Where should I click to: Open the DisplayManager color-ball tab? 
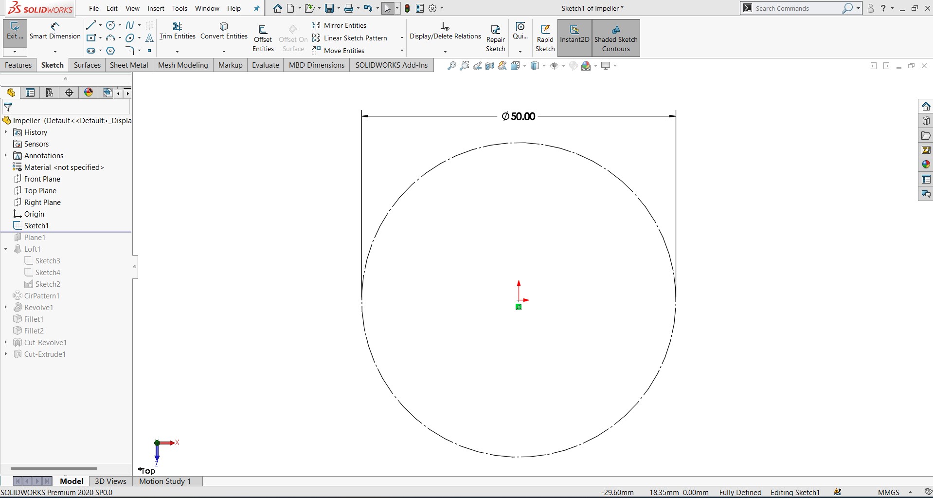tap(89, 92)
